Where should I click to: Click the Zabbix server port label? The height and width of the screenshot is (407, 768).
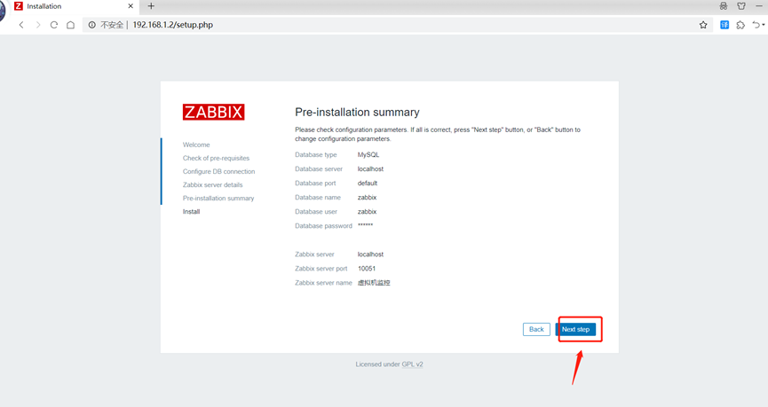pos(321,269)
